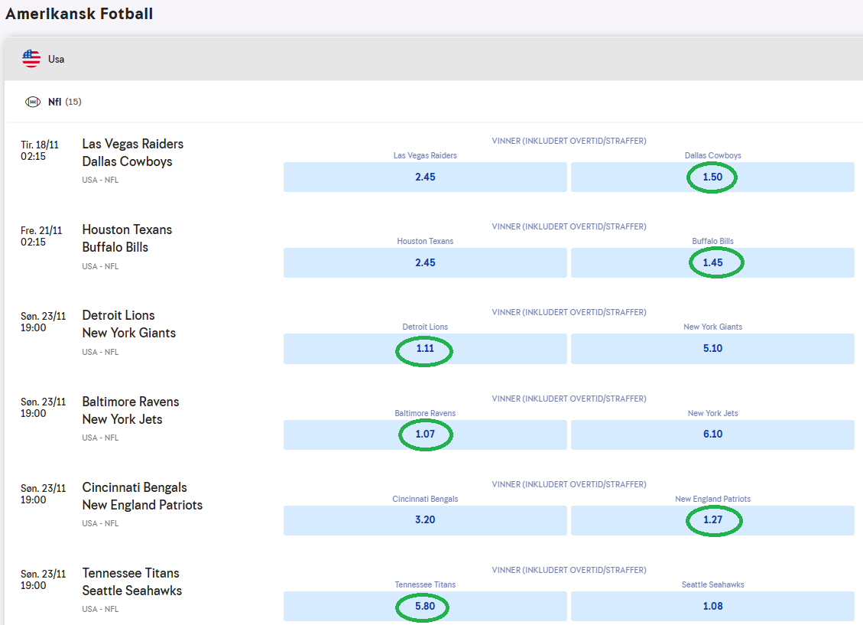Click the USA flag icon
The height and width of the screenshot is (625, 863).
point(31,59)
